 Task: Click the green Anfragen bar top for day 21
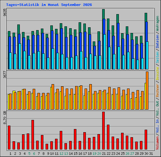click(x=103, y=14)
